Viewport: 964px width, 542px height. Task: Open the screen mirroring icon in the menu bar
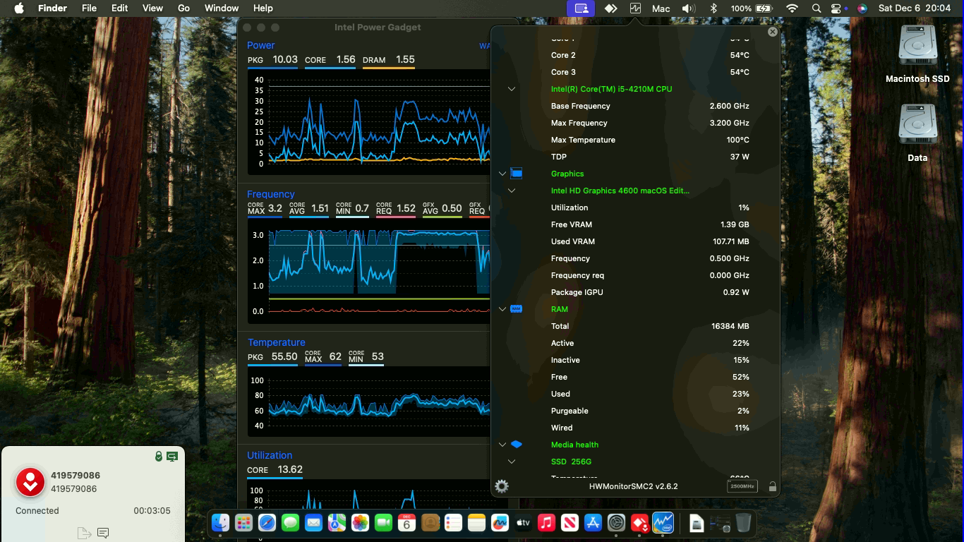[581, 8]
